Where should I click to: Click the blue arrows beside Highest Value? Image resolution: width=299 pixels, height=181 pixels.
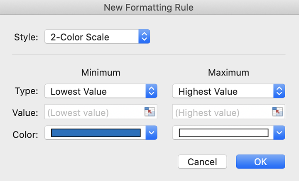click(279, 91)
